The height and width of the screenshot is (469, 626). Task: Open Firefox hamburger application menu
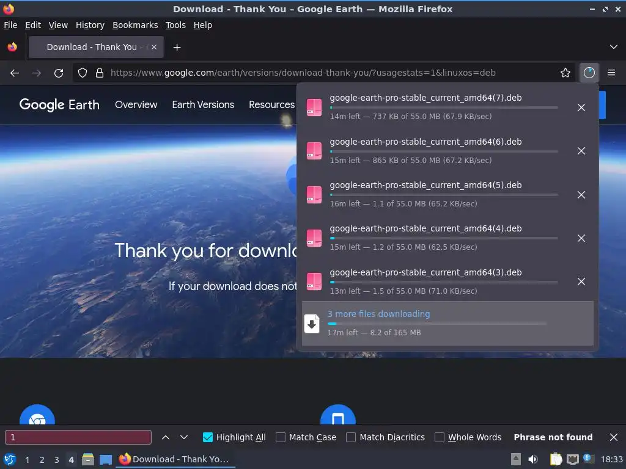(611, 73)
